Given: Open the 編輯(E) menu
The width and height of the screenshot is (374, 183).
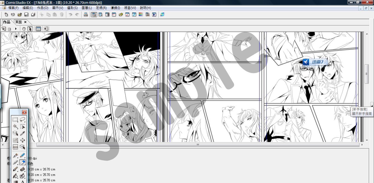Looking at the screenshot, I should [28, 8].
